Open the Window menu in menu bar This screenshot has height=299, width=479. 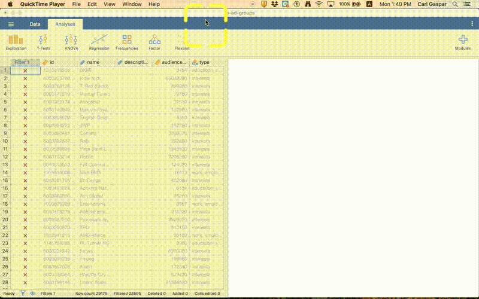(132, 4)
